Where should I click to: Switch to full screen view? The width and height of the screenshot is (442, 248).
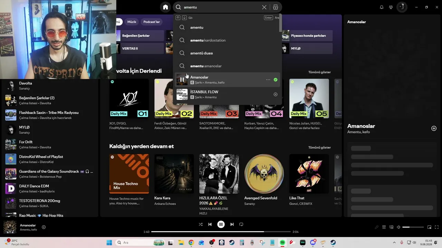tap(437, 227)
